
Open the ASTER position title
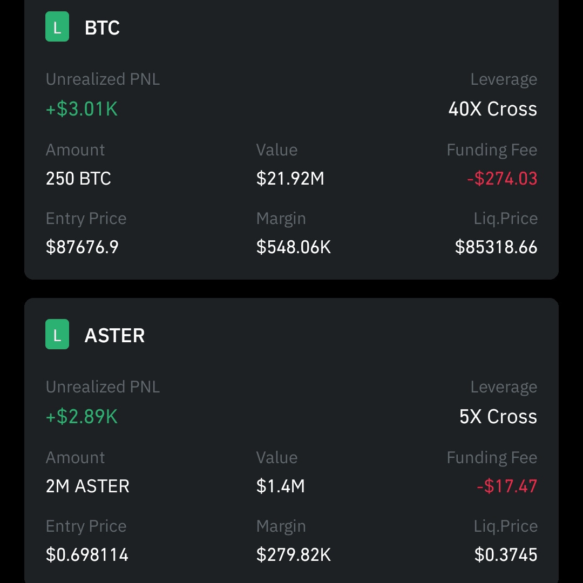pyautogui.click(x=114, y=335)
